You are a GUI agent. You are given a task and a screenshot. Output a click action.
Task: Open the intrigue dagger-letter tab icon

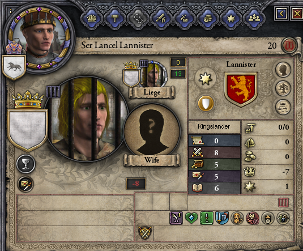pos(185,19)
